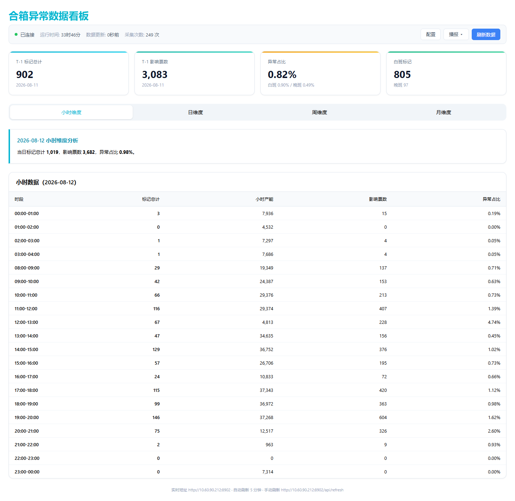Screen dimensions: 515x501
Task: Click the 10:00-11:00 time cell
Action: click(26, 295)
